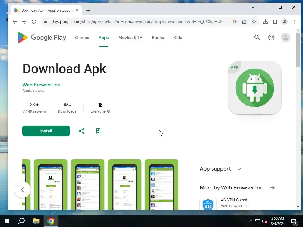Open the Google Play account avatar
Screen dimensions: 303x227
[x=286, y=38]
